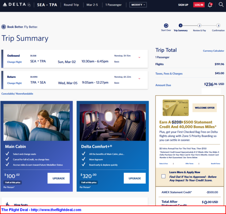Click the Mar 2-5 dates in header
Screen dimensions: 226x214
tap(92, 5)
